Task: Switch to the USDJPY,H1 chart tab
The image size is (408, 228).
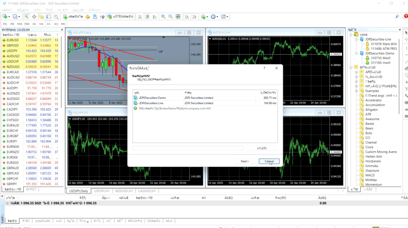Action: point(102,191)
